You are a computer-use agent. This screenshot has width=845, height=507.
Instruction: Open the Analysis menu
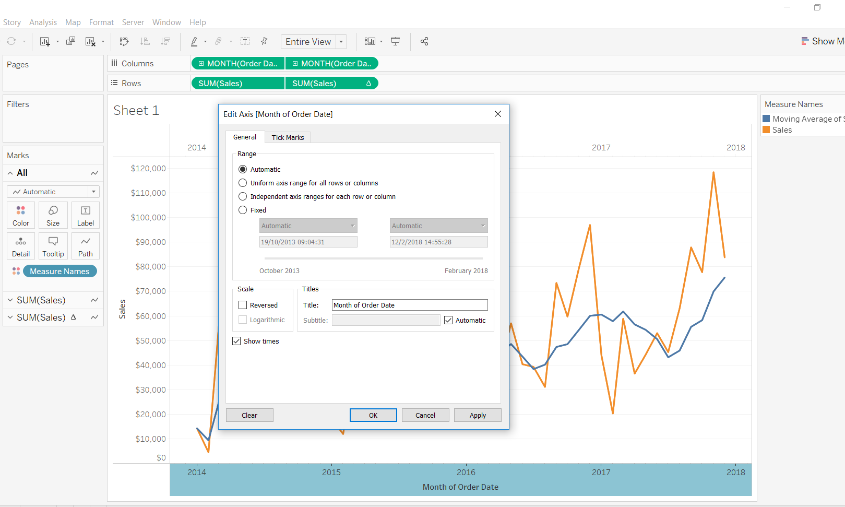coord(43,22)
